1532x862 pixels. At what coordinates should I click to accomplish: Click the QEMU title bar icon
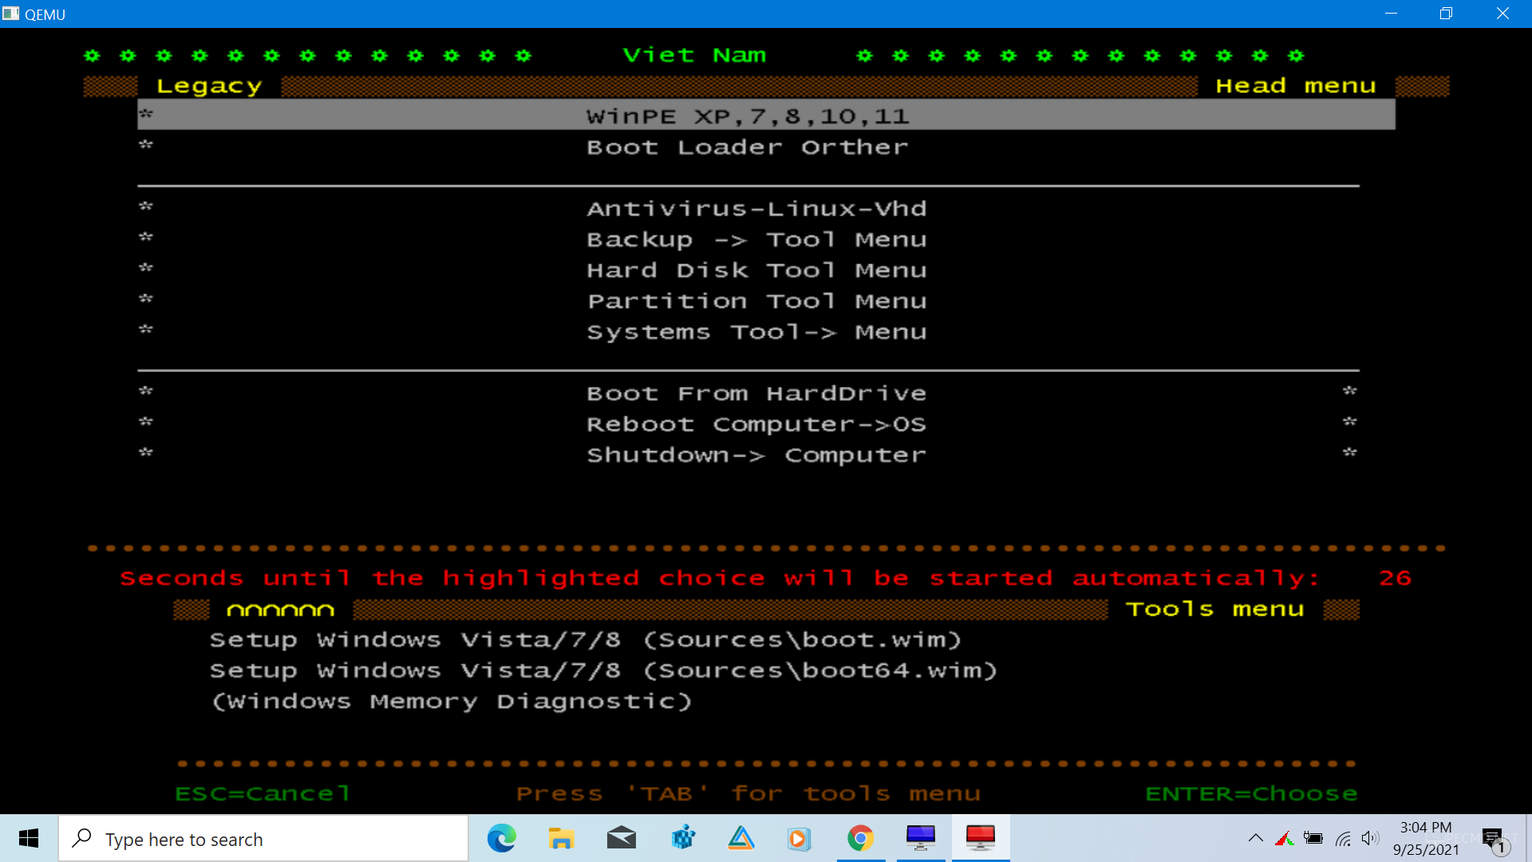11,14
